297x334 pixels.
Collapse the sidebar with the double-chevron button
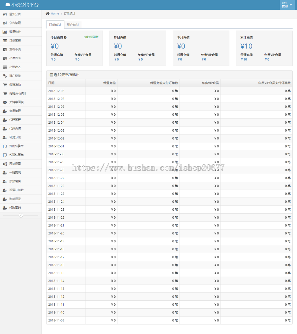click(21, 215)
